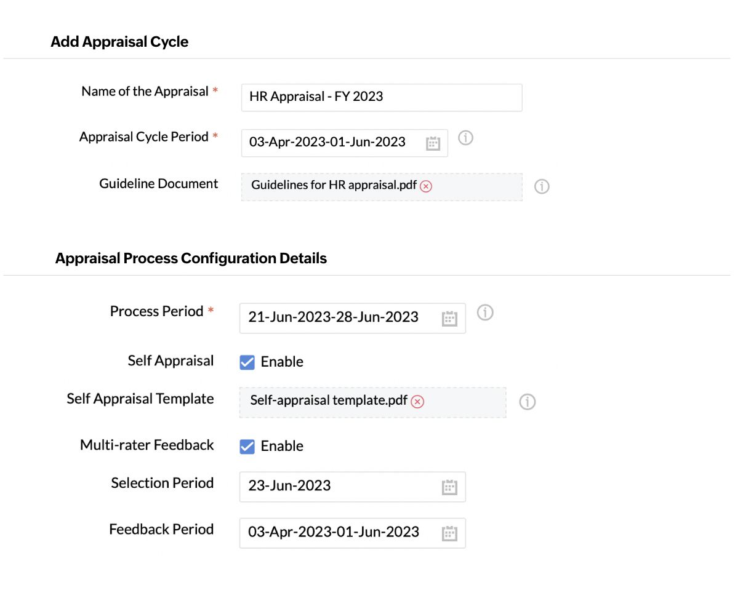Image resolution: width=735 pixels, height=609 pixels.
Task: Remove the Guidelines for HR appraisal.pdf attachment
Action: click(425, 186)
